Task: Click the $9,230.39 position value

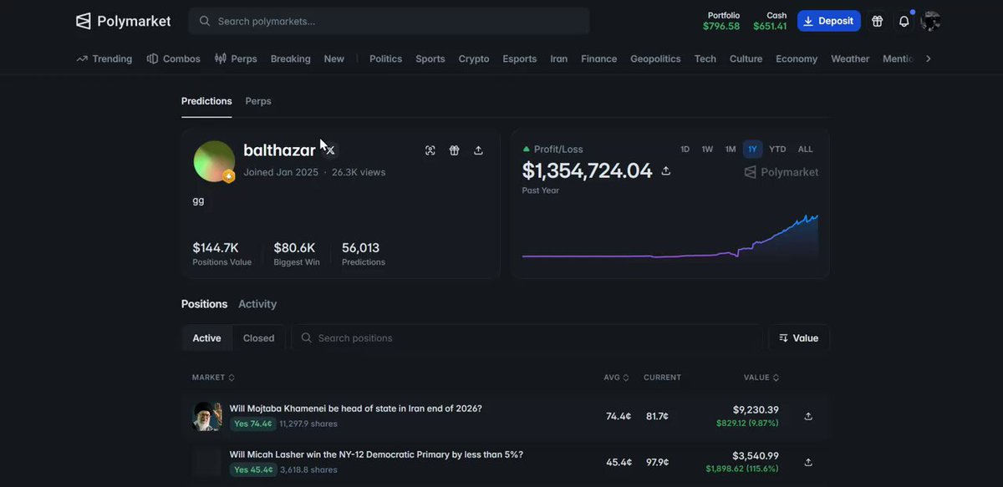Action: 756,409
